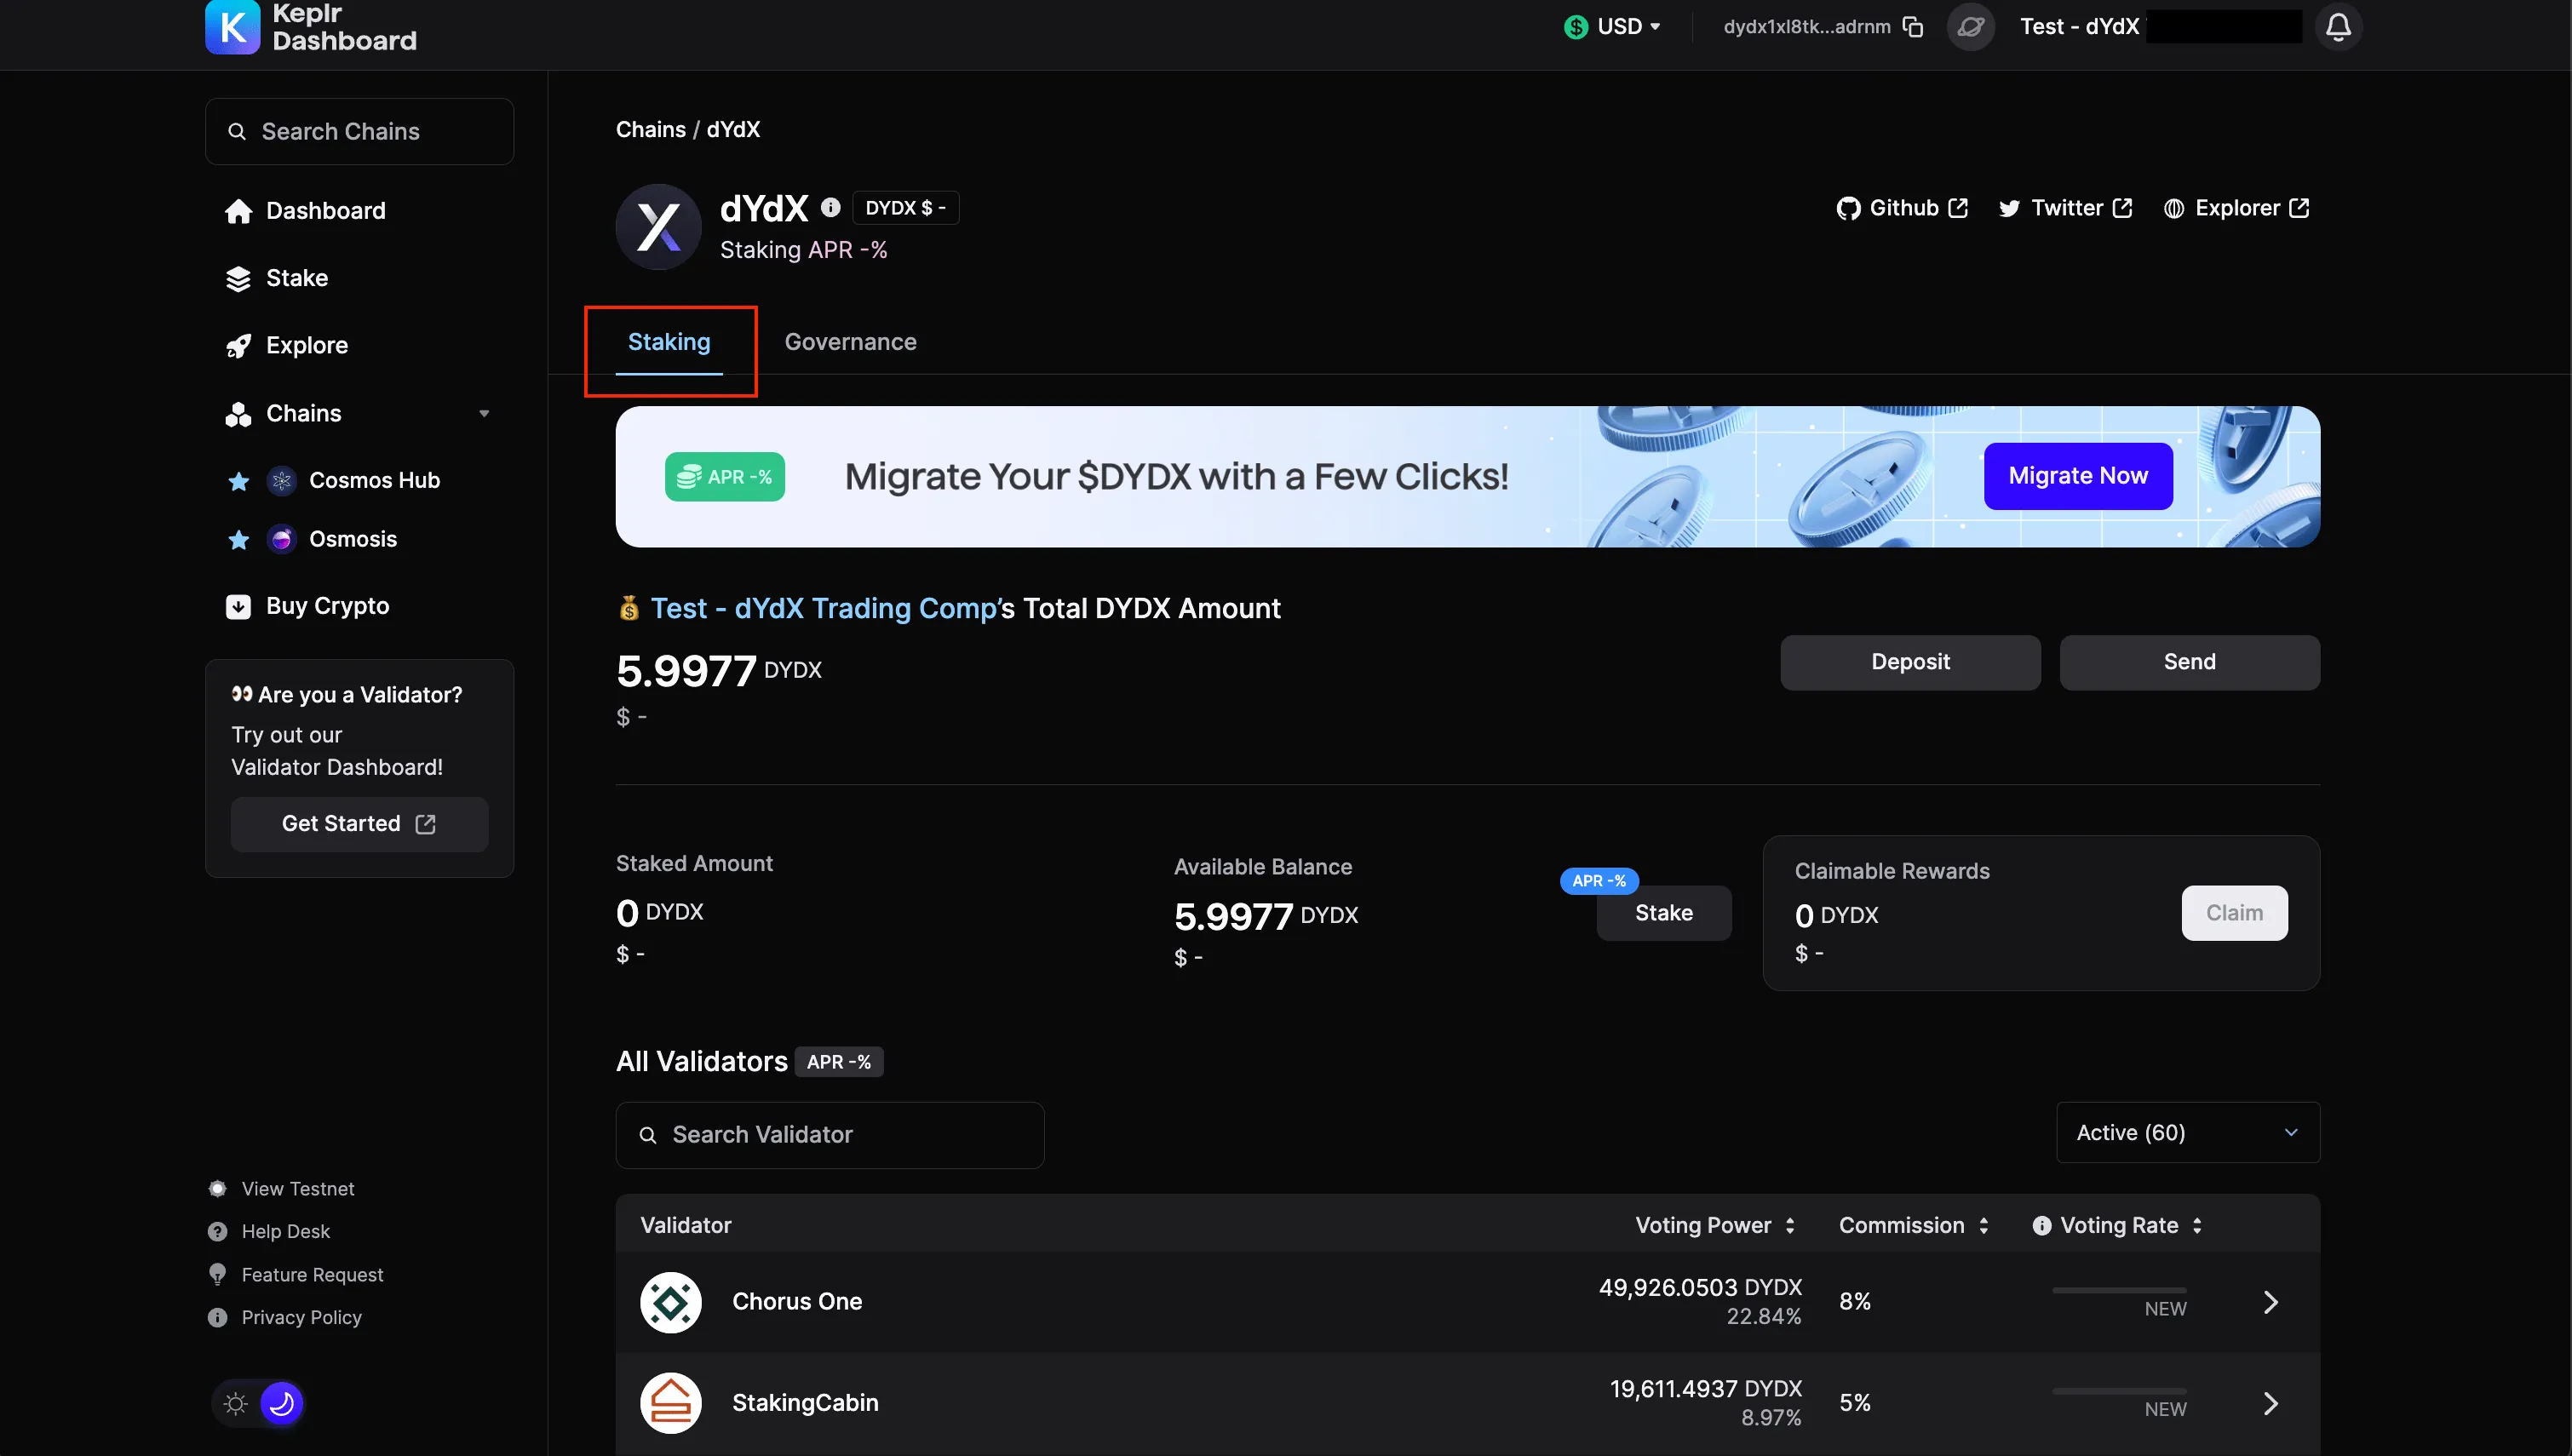This screenshot has height=1456, width=2572.
Task: Switch to light theme sun icon
Action: pyautogui.click(x=236, y=1403)
